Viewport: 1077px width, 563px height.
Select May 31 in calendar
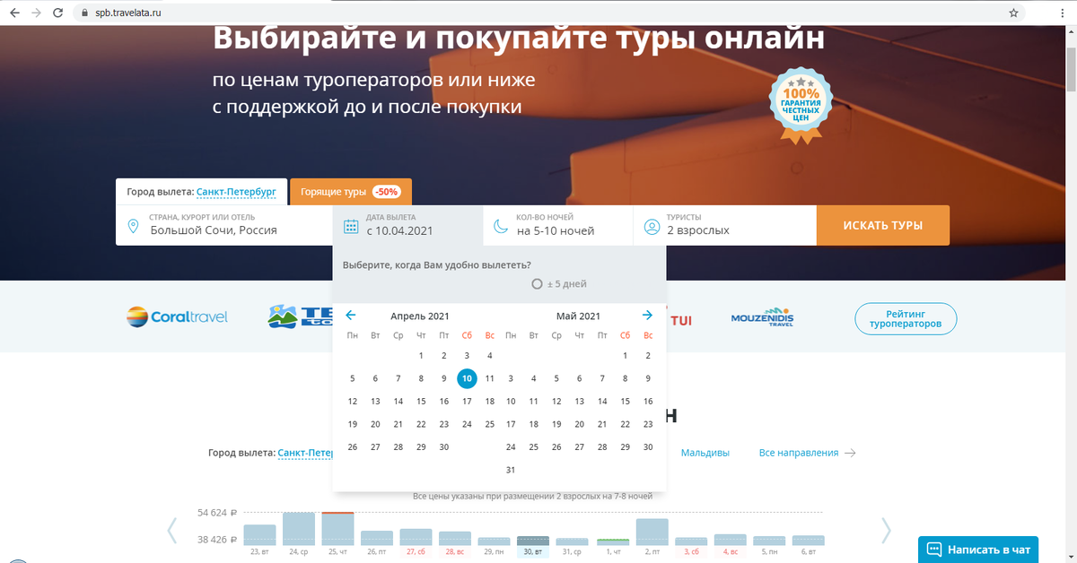point(511,470)
